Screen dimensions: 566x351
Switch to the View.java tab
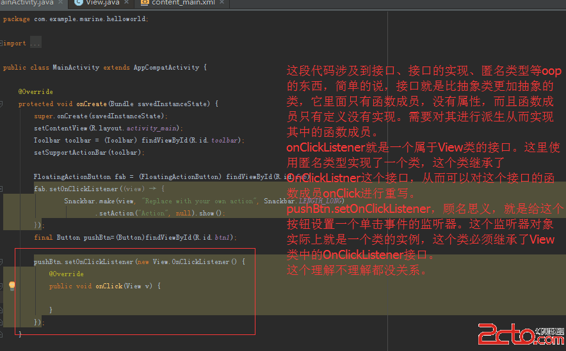[x=101, y=3]
